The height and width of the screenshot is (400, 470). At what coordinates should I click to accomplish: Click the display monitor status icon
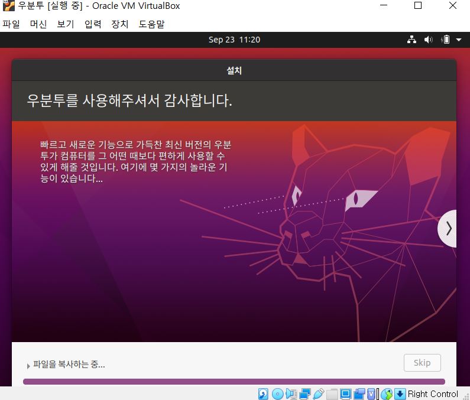[x=346, y=394]
